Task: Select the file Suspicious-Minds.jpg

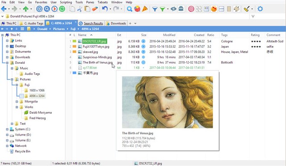Action: (x=97, y=57)
